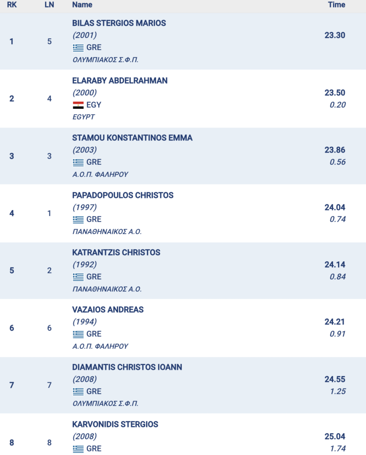The width and height of the screenshot is (366, 455).
Task: Click the Greek flag under Diamantis Christos Ioann
Action: 78,391
